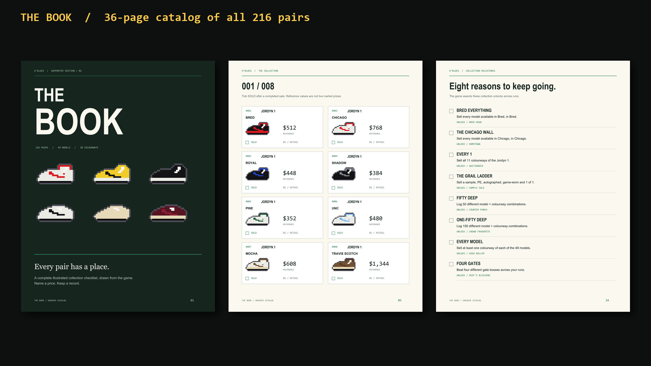The image size is (651, 366).
Task: Click the $1,344 reference price
Action: pyautogui.click(x=379, y=264)
